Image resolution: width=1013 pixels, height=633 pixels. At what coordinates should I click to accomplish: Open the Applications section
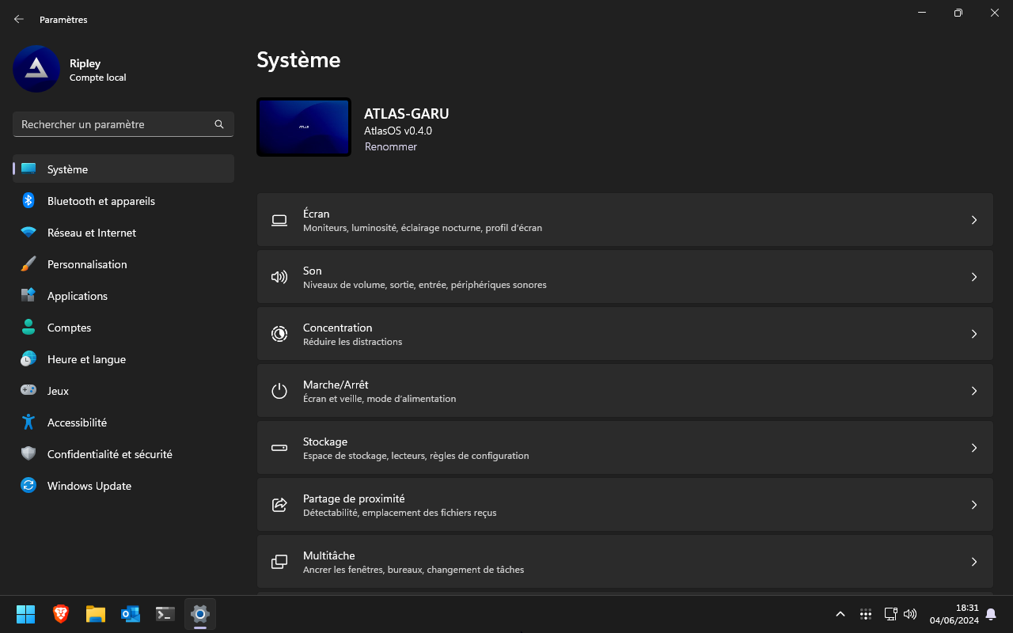(123, 296)
